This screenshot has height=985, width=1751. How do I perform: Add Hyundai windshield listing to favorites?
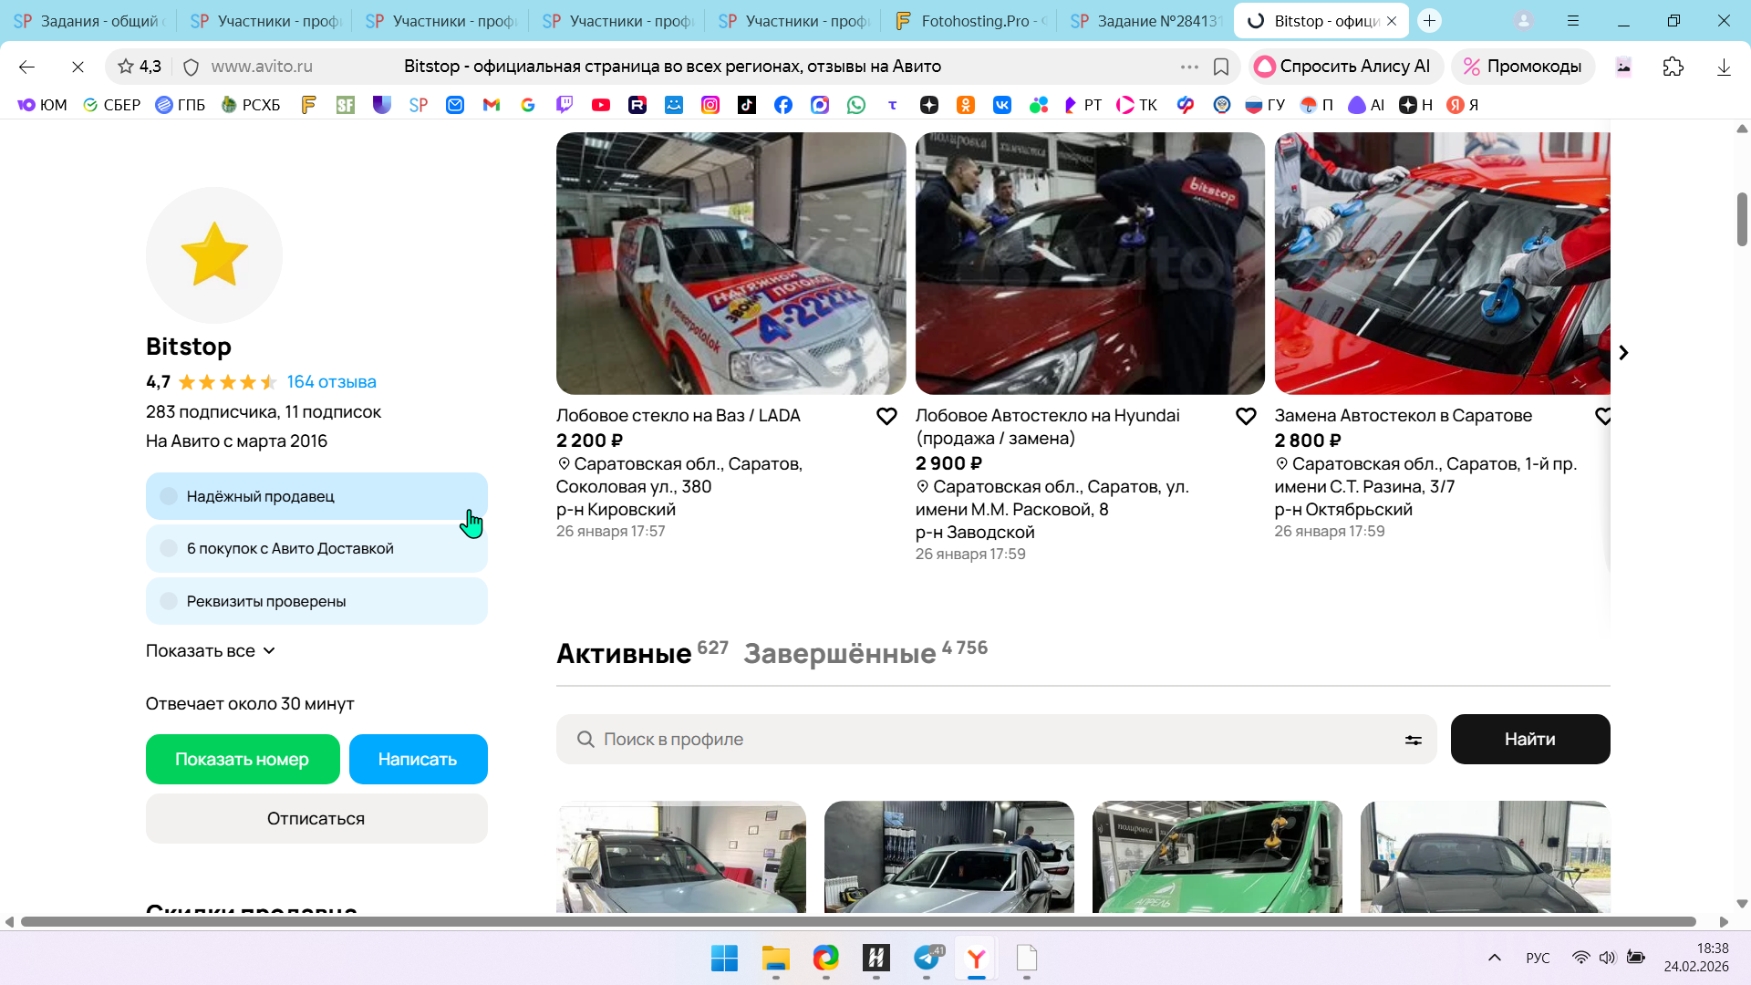tap(1246, 417)
